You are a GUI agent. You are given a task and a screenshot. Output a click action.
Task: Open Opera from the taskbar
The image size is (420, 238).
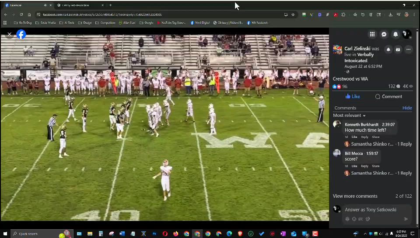tap(165, 234)
